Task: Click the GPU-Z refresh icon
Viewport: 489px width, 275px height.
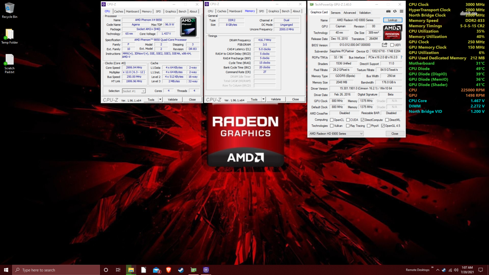Action: point(395,11)
